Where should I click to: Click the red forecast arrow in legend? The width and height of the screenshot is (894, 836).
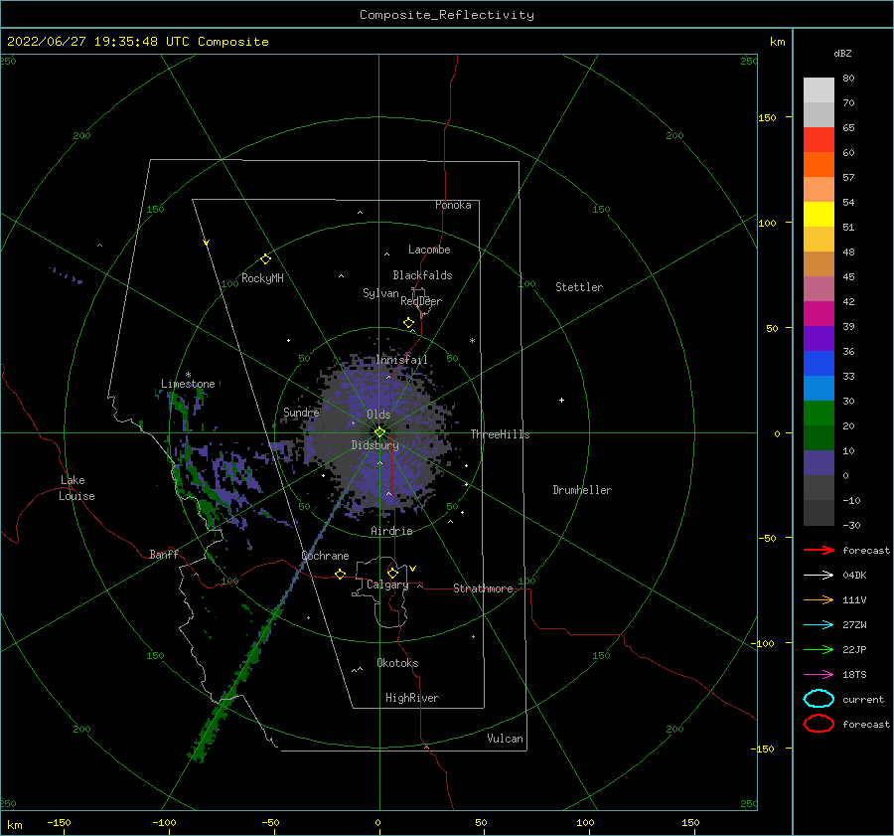coord(819,550)
